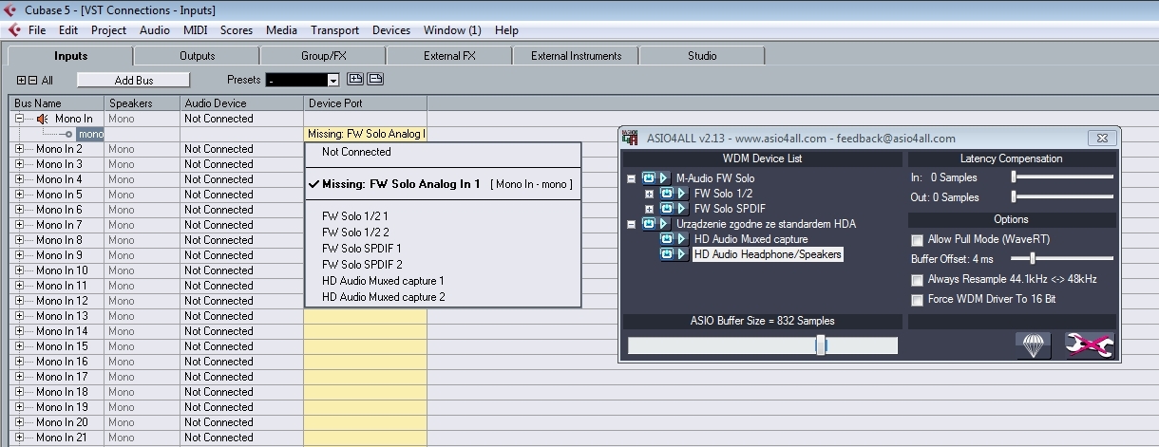The height and width of the screenshot is (447, 1159).
Task: Click the ASIO4ALL icon in its title bar
Action: (x=630, y=139)
